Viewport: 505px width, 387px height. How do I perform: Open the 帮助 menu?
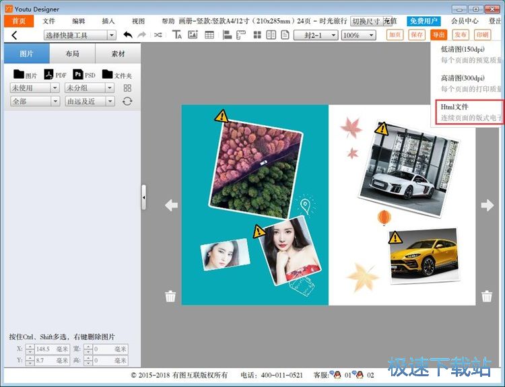click(x=168, y=22)
